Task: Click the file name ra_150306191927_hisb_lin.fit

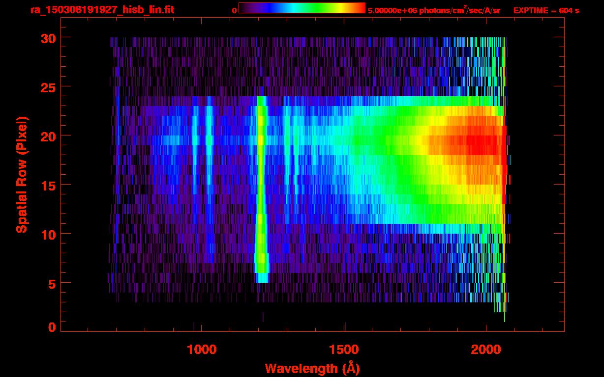Action: (x=102, y=10)
